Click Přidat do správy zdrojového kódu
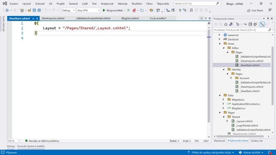The width and height of the screenshot is (276, 155). coord(211,152)
